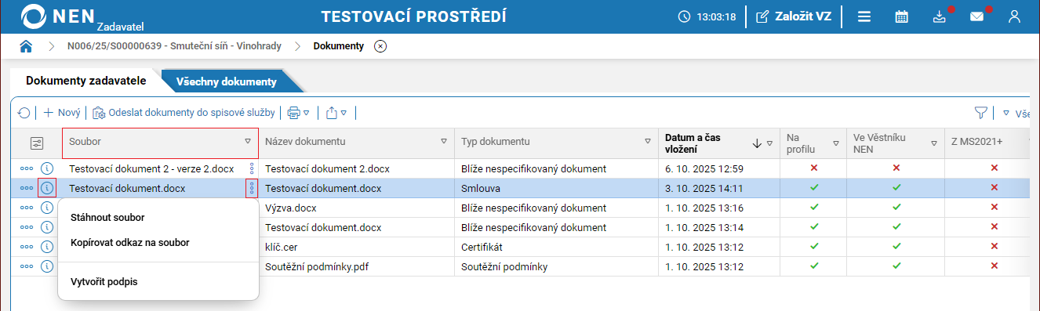The height and width of the screenshot is (311, 1040).
Task: Open the hamburger main menu icon
Action: click(864, 16)
